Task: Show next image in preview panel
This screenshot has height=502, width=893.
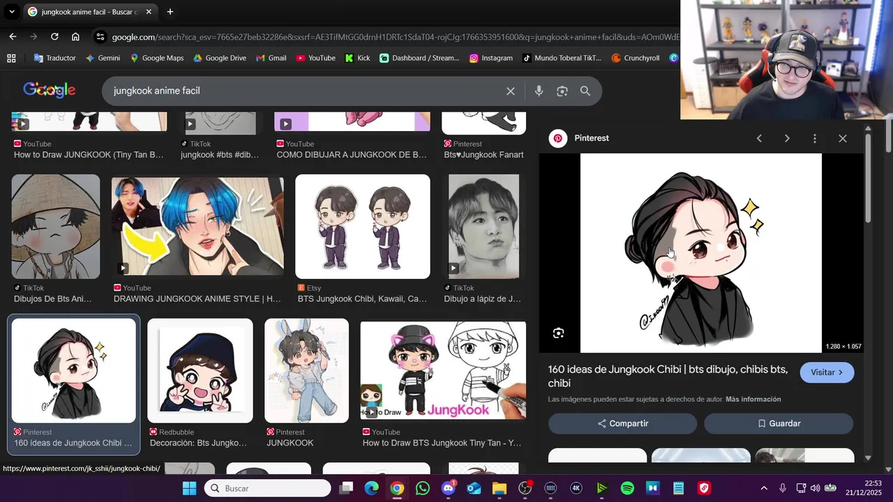Action: point(787,138)
